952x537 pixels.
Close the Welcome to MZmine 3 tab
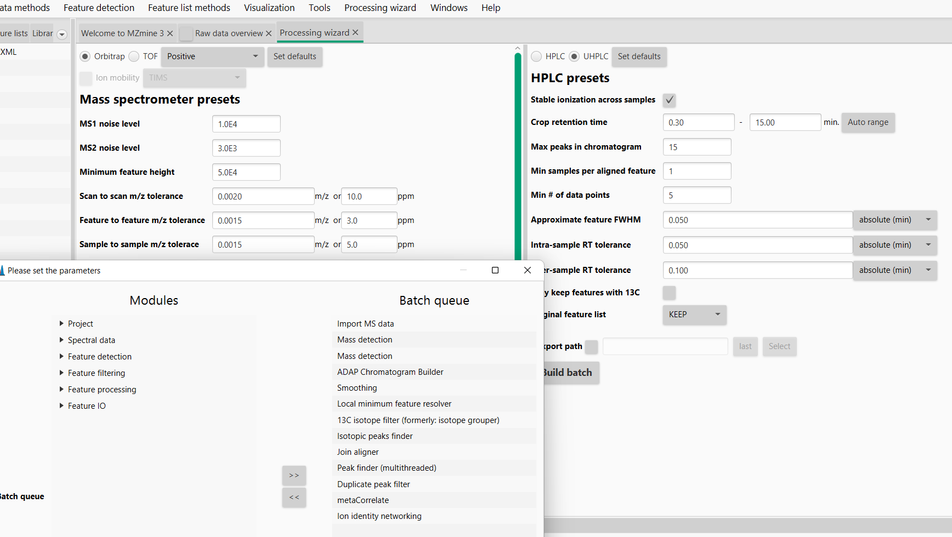[x=170, y=33]
